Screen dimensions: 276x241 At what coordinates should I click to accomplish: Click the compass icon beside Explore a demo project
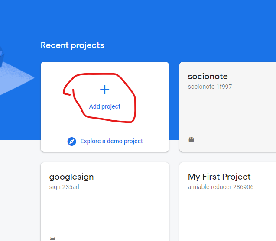tap(72, 141)
